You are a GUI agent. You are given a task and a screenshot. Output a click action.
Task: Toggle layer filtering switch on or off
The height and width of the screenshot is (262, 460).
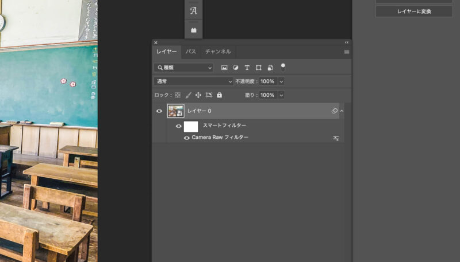point(283,67)
